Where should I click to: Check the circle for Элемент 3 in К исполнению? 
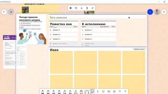pyautogui.click(x=82, y=39)
